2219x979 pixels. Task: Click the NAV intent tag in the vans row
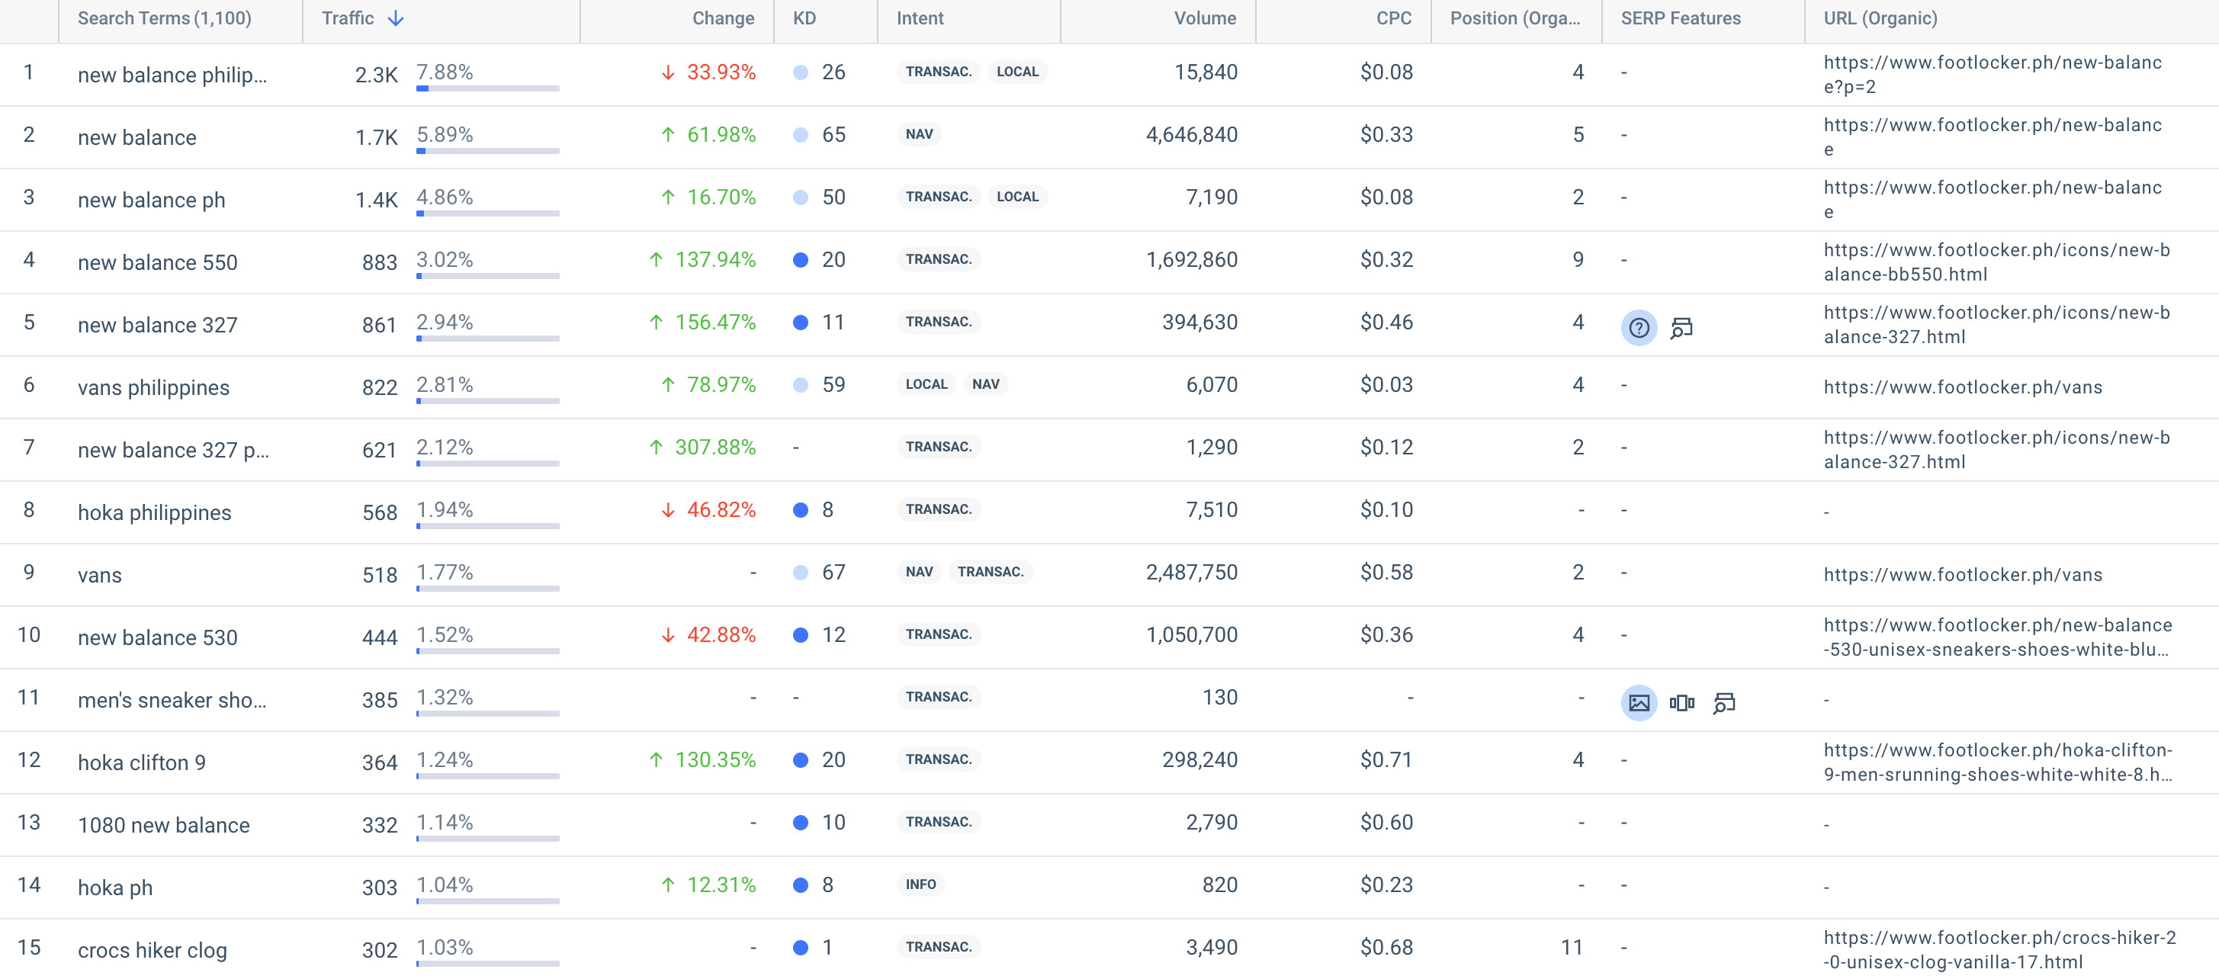coord(918,572)
